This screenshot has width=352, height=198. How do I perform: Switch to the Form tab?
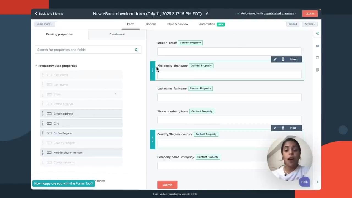pyautogui.click(x=131, y=24)
